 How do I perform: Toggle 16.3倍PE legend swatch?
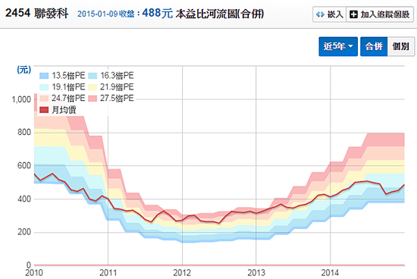tap(92, 76)
